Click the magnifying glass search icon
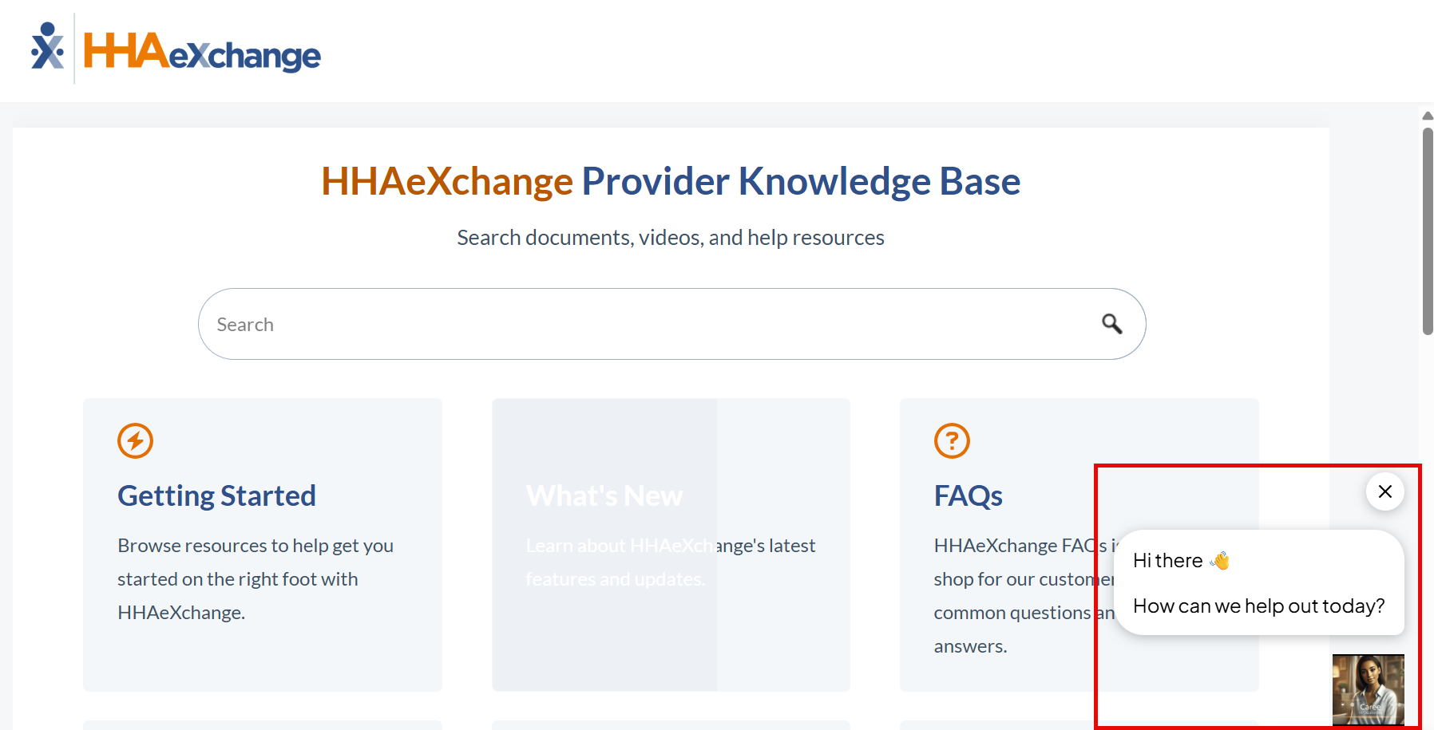The image size is (1434, 730). coord(1111,324)
